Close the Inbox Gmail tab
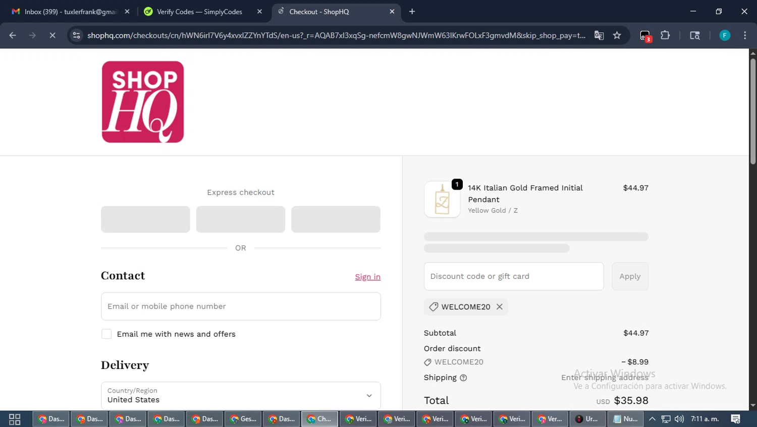The height and width of the screenshot is (427, 757). 127,12
